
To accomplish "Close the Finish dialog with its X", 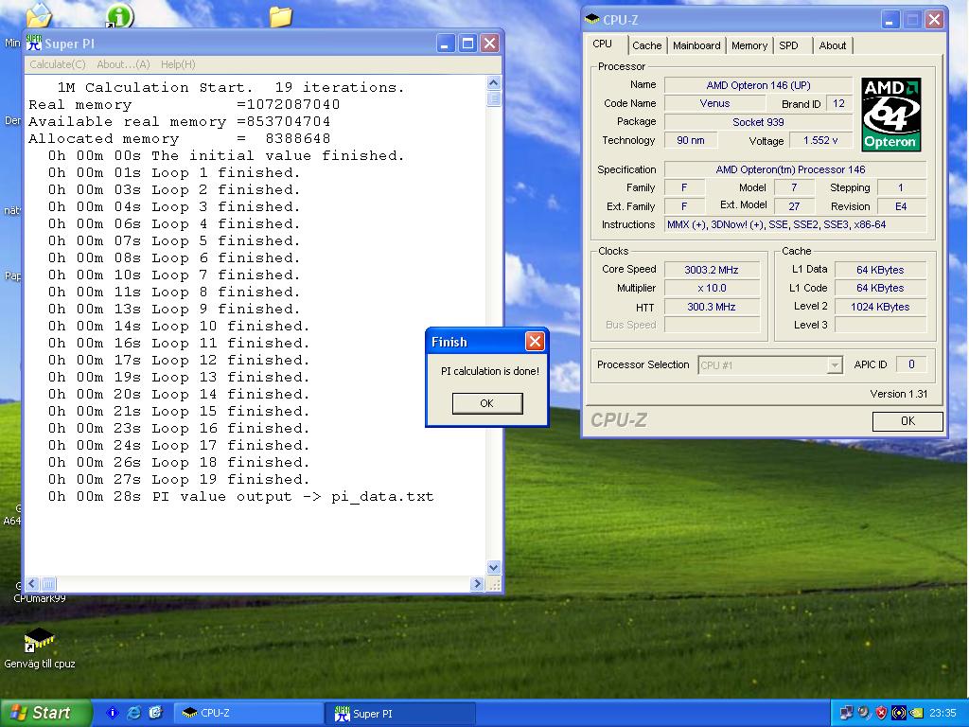I will click(x=535, y=341).
